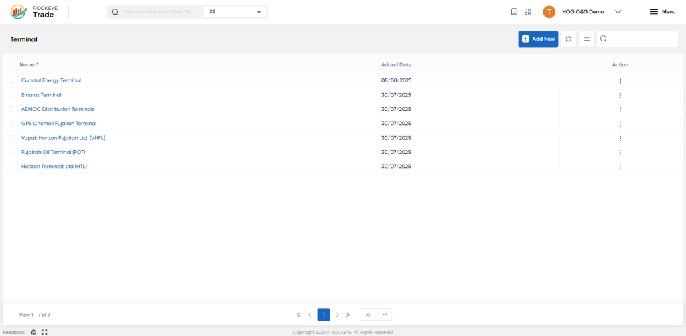Viewport: 686px width, 336px height.
Task: Click the 08/08/2025 date cell
Action: pyautogui.click(x=397, y=80)
